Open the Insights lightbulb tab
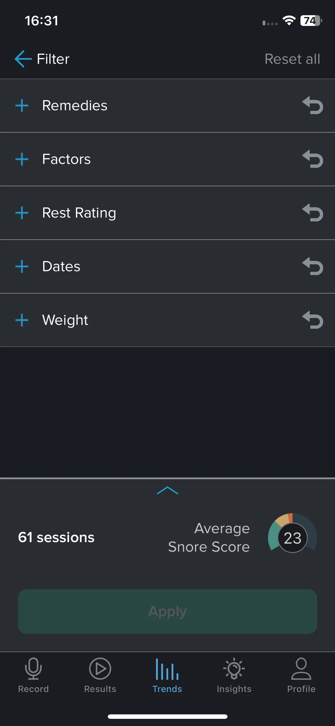Viewport: 335px width, 726px height. tap(234, 675)
